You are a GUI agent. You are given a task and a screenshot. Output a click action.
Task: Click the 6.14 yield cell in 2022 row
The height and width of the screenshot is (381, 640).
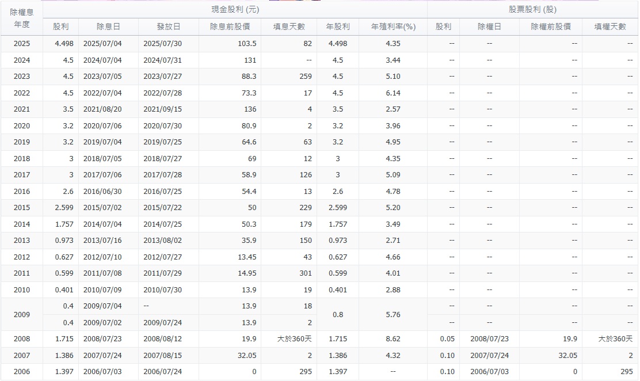point(393,93)
